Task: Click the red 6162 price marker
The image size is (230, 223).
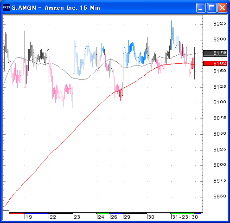Action: [x=215, y=64]
